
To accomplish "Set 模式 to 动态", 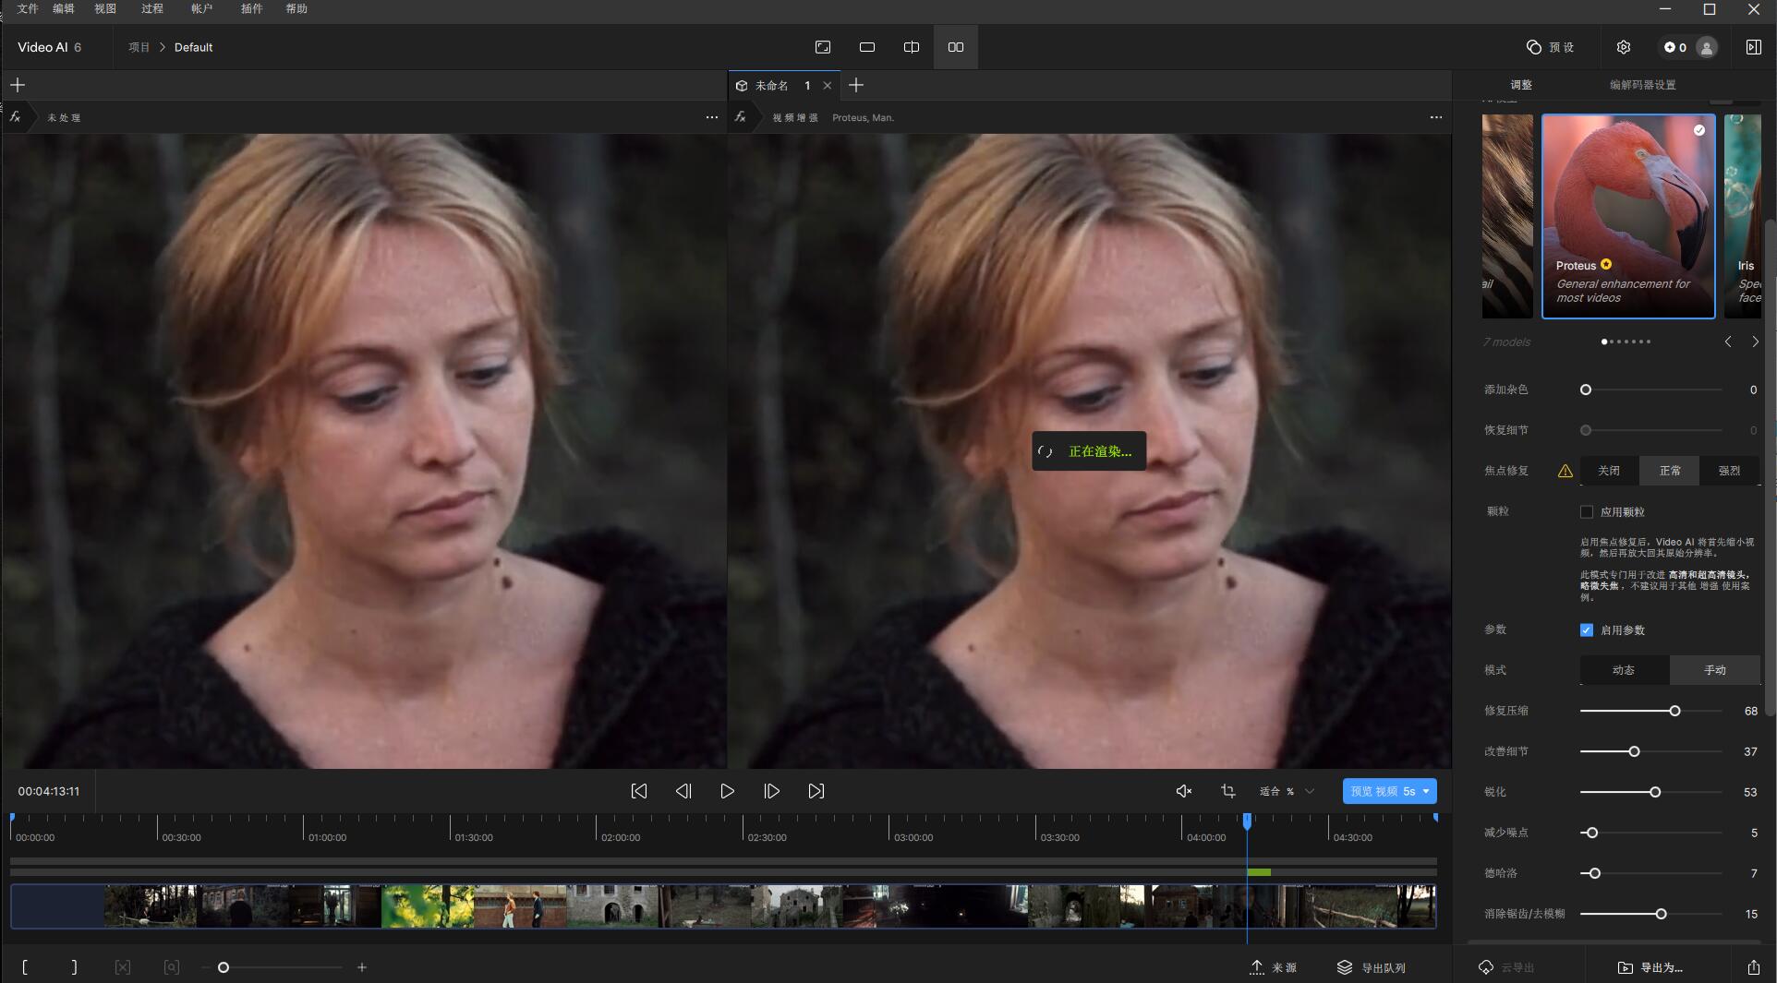I will pos(1624,670).
